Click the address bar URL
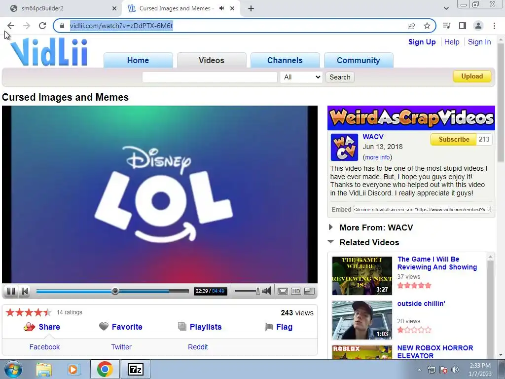 point(121,26)
